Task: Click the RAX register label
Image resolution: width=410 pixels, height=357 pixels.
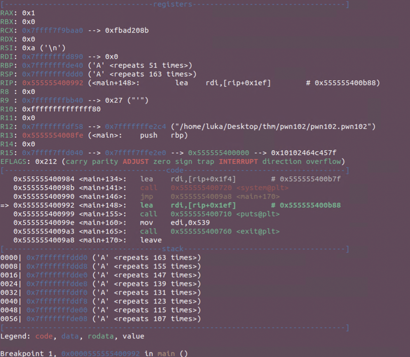Action: pyautogui.click(x=7, y=13)
